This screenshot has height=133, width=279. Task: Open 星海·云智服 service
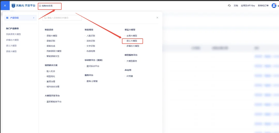[92, 81]
